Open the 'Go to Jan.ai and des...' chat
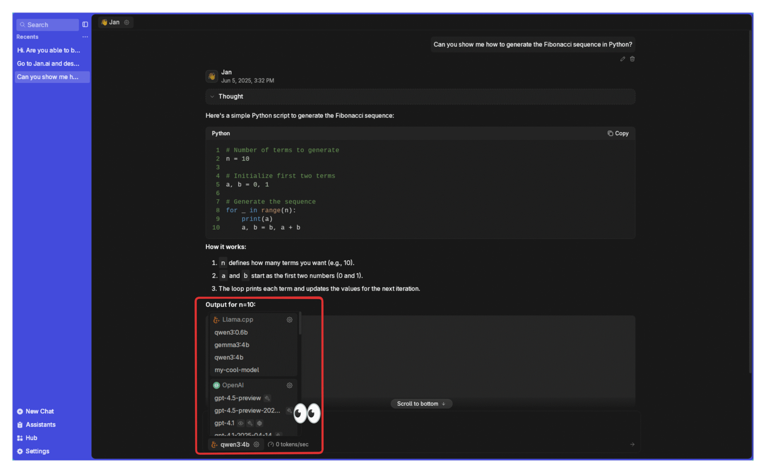 point(48,64)
